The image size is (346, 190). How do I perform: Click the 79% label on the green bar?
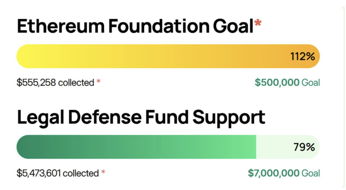(x=304, y=147)
